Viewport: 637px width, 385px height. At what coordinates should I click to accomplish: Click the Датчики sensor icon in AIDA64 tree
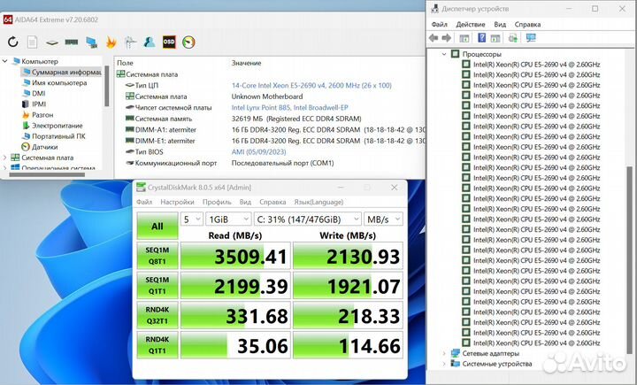tap(26, 147)
